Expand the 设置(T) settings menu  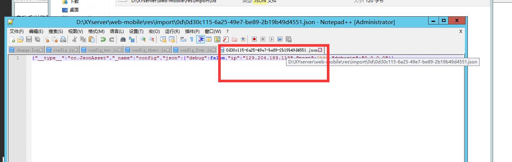click(x=136, y=32)
